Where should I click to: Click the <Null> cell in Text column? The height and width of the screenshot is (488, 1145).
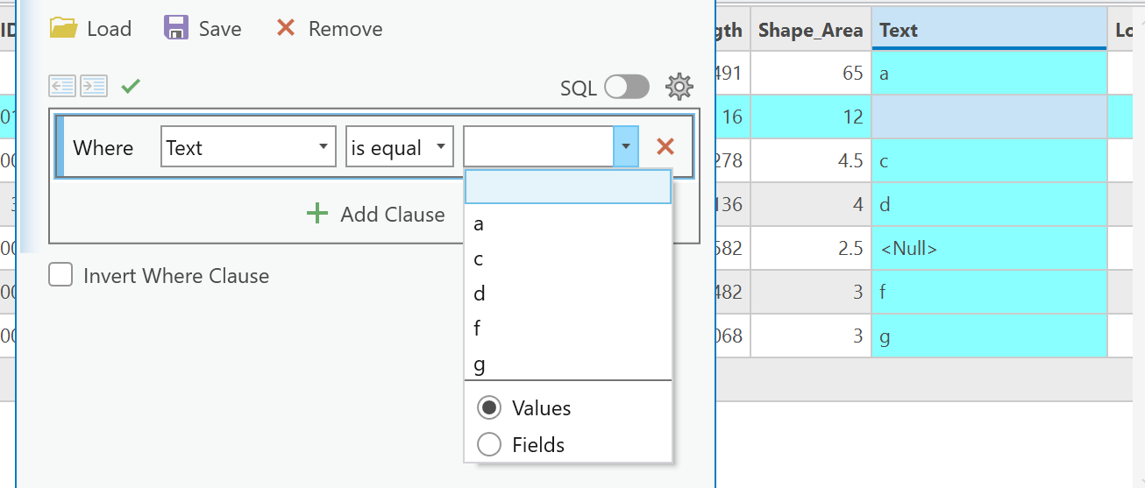908,249
